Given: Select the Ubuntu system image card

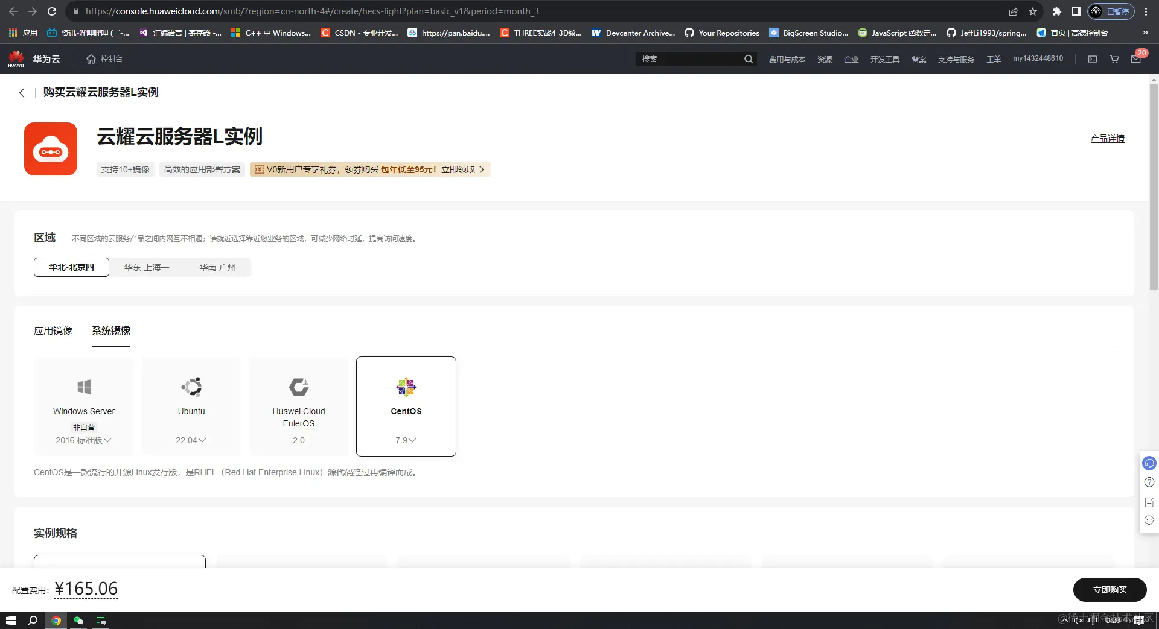Looking at the screenshot, I should [191, 398].
